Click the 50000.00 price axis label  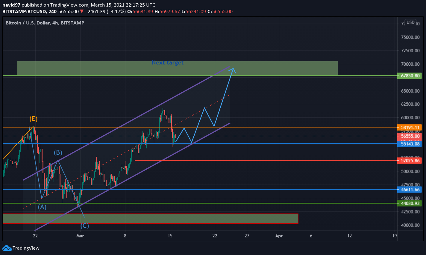(x=410, y=171)
